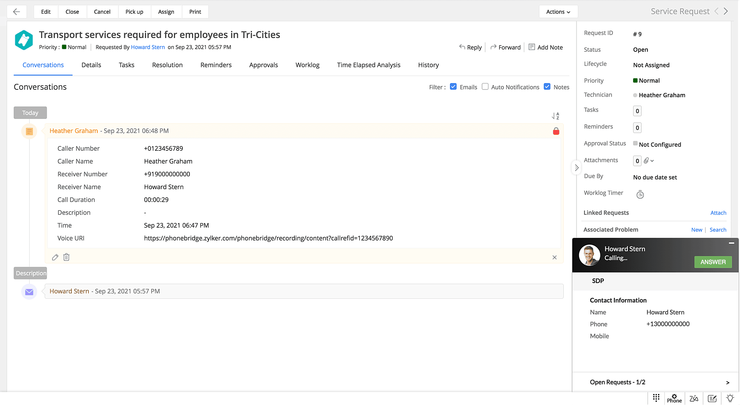Viewport: 740px width, 405px height.
Task: Click the lightbulb icon in the bottom bar
Action: 730,398
